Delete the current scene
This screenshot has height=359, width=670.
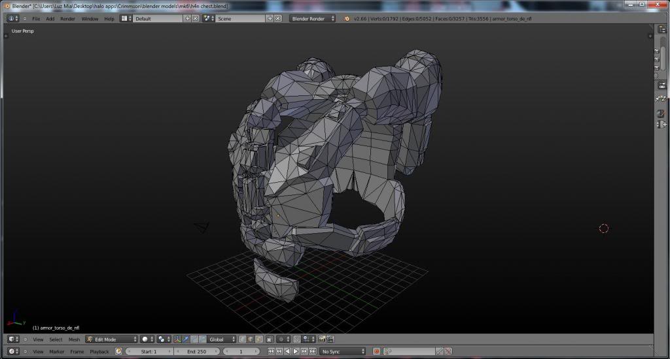click(x=277, y=19)
